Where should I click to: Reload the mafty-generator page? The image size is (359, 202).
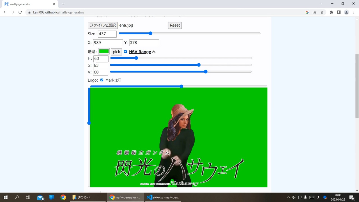pyautogui.click(x=20, y=12)
